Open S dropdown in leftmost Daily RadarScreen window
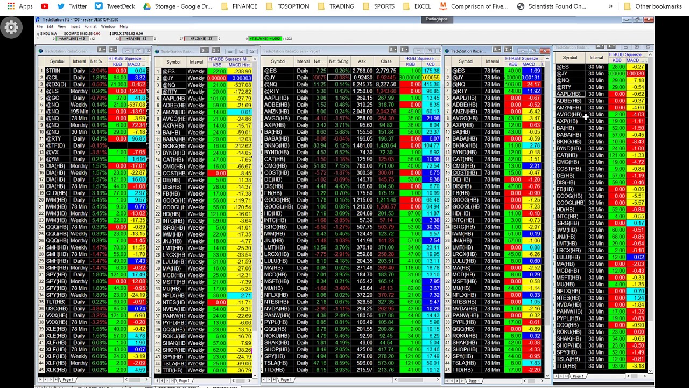This screenshot has width=689, height=388. (102, 51)
